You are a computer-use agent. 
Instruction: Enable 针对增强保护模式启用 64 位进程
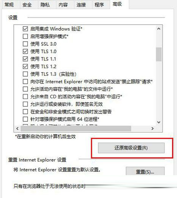25,119
